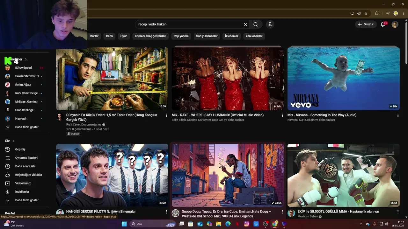Screen dimensions: 408x229
Task: Open YouTube notifications bell
Action: [383, 24]
